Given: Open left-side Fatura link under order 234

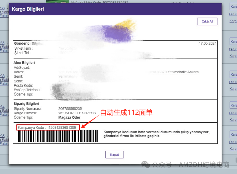Looking at the screenshot, I should (4, 114).
